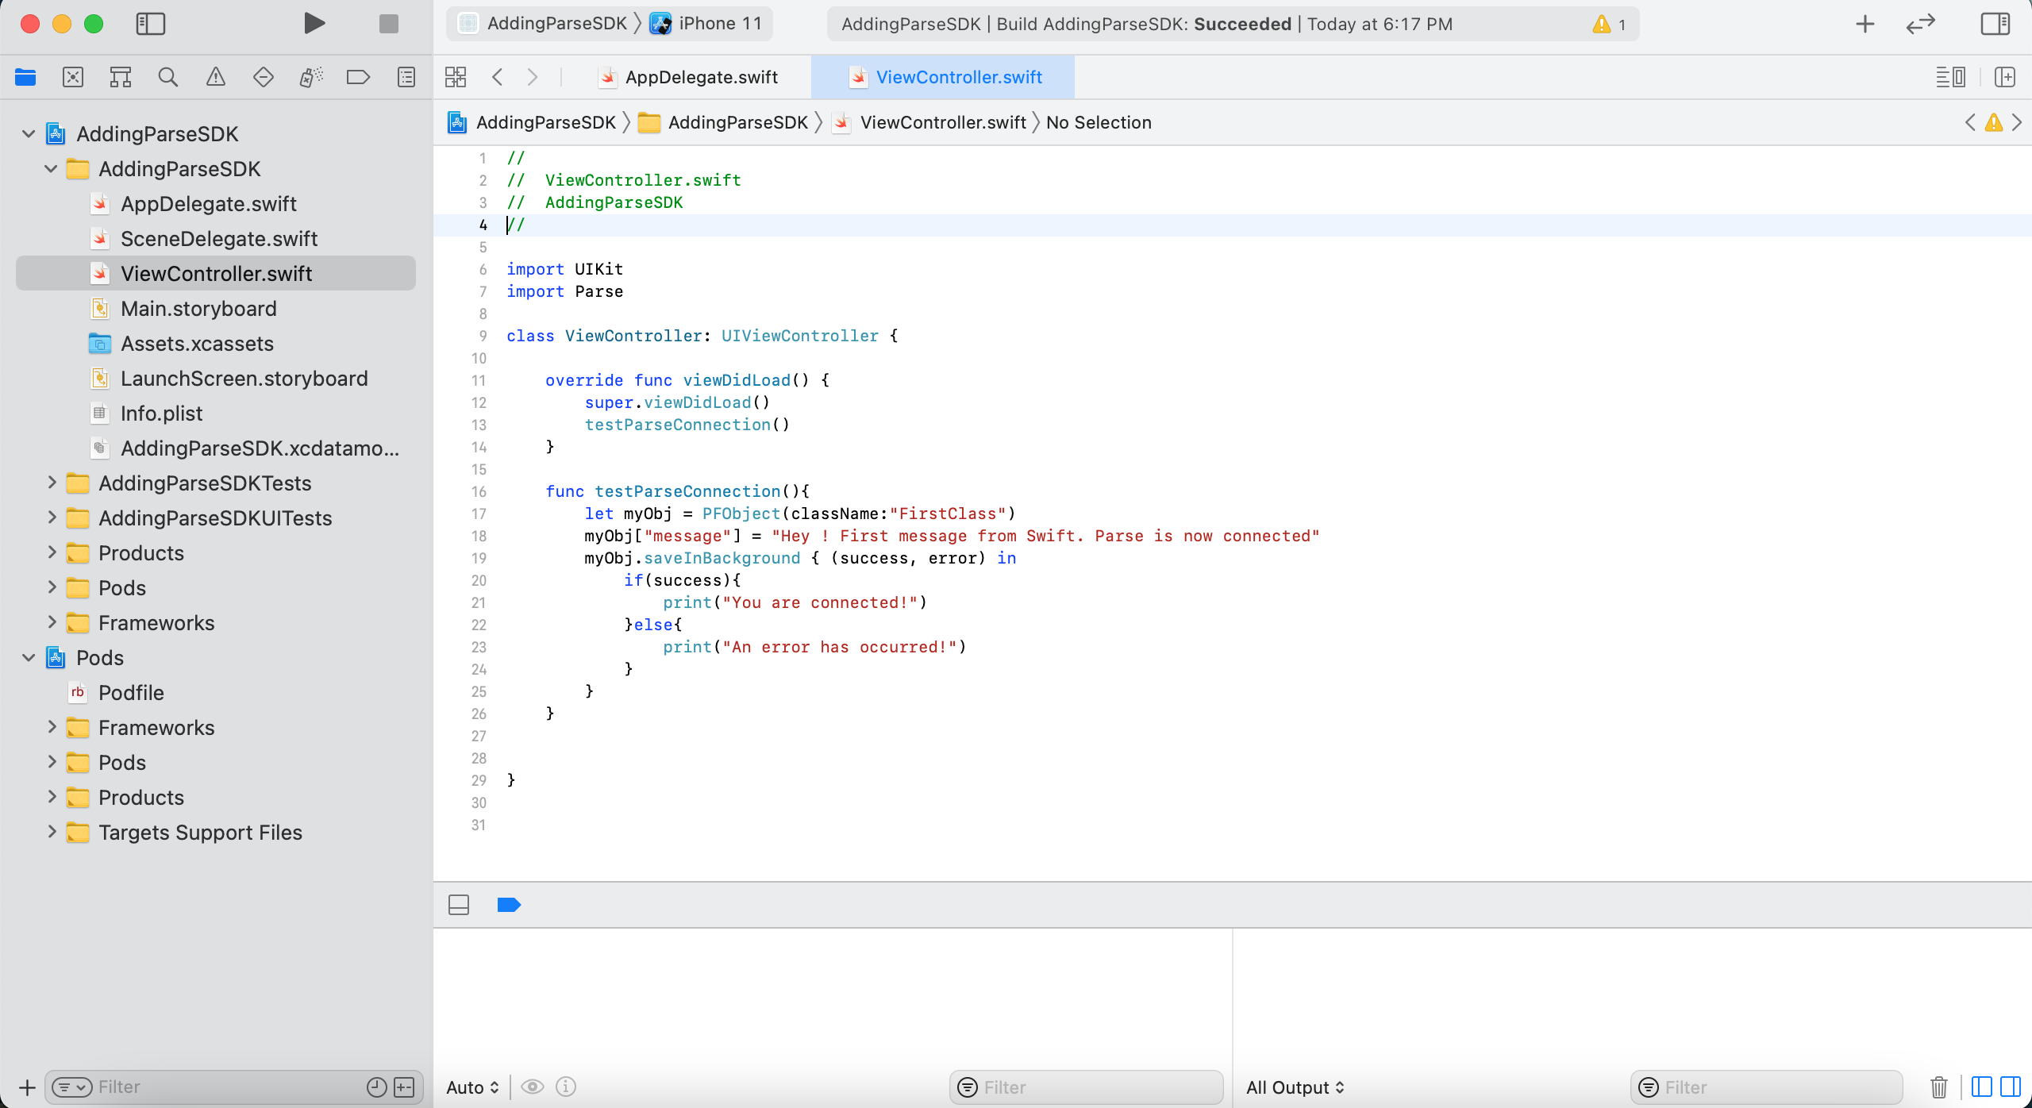Image resolution: width=2032 pixels, height=1108 pixels.
Task: Add an editor on the right
Action: (2005, 77)
